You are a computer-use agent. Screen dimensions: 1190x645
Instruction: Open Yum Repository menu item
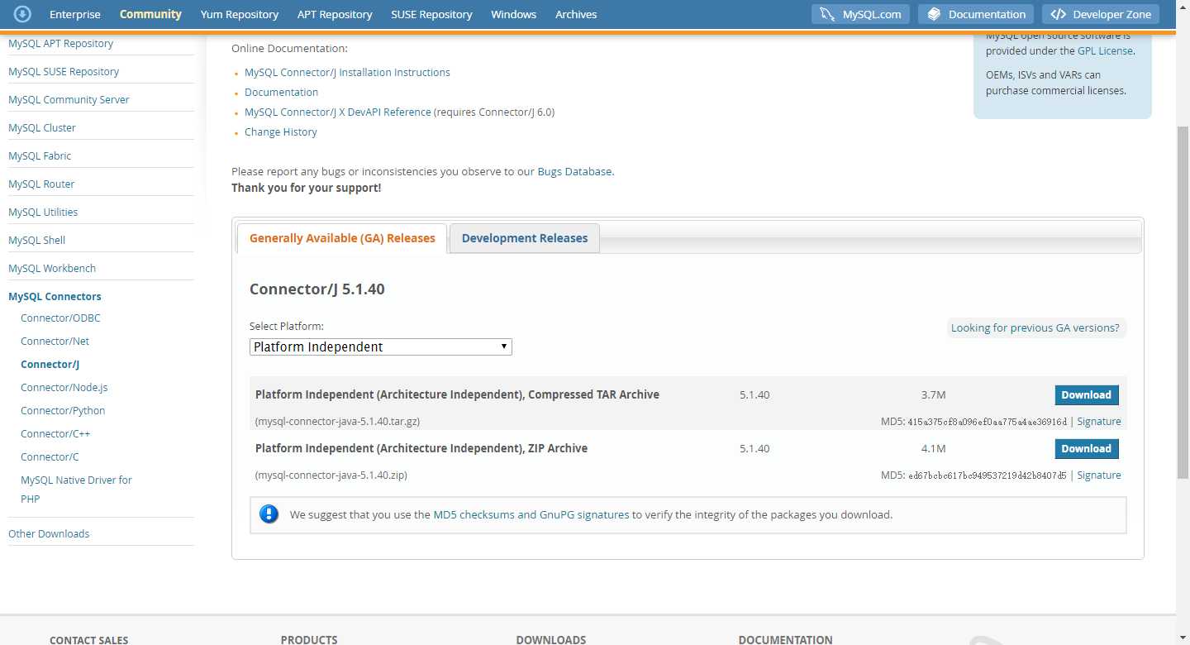240,14
